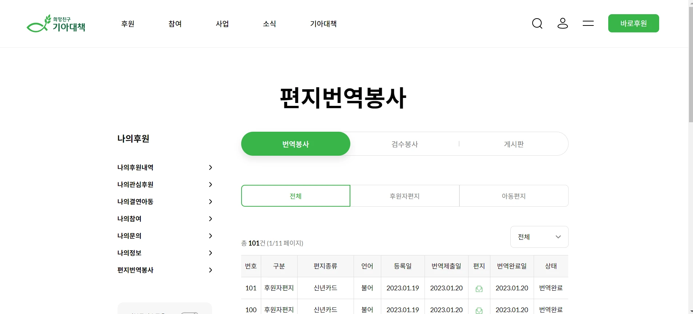Open the hamburger full menu icon
The image size is (693, 314).
588,23
